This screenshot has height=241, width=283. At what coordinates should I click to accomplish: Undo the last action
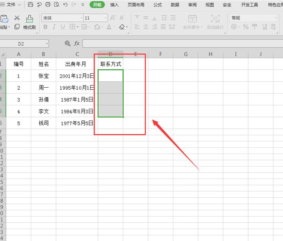click(65, 4)
